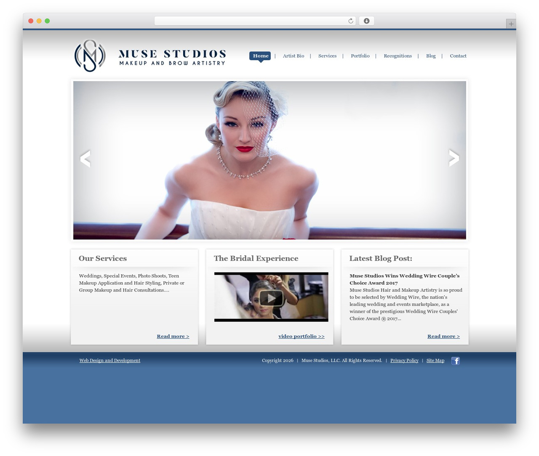Click the bride slideshow image
Screen dimensions: 539x456
[269, 160]
